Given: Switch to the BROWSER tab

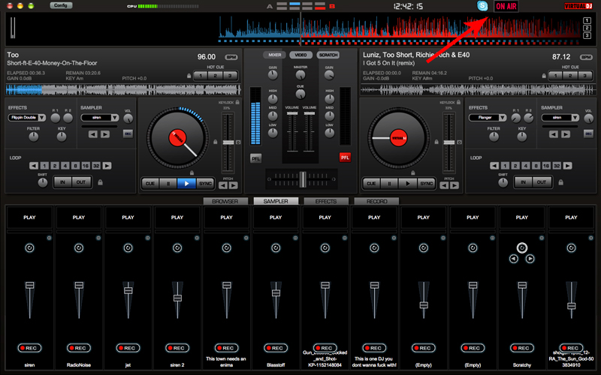Looking at the screenshot, I should click(225, 202).
